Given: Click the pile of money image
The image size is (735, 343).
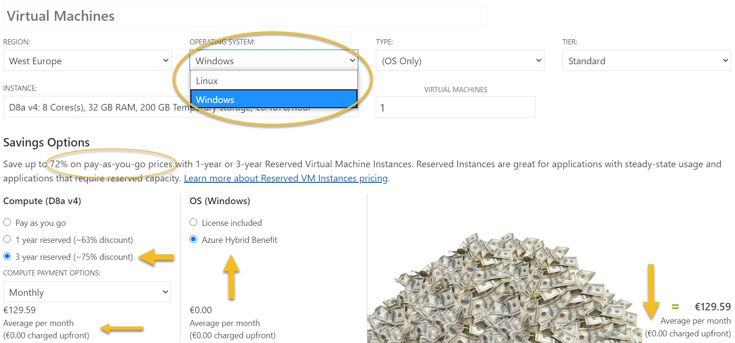Looking at the screenshot, I should click(505, 287).
